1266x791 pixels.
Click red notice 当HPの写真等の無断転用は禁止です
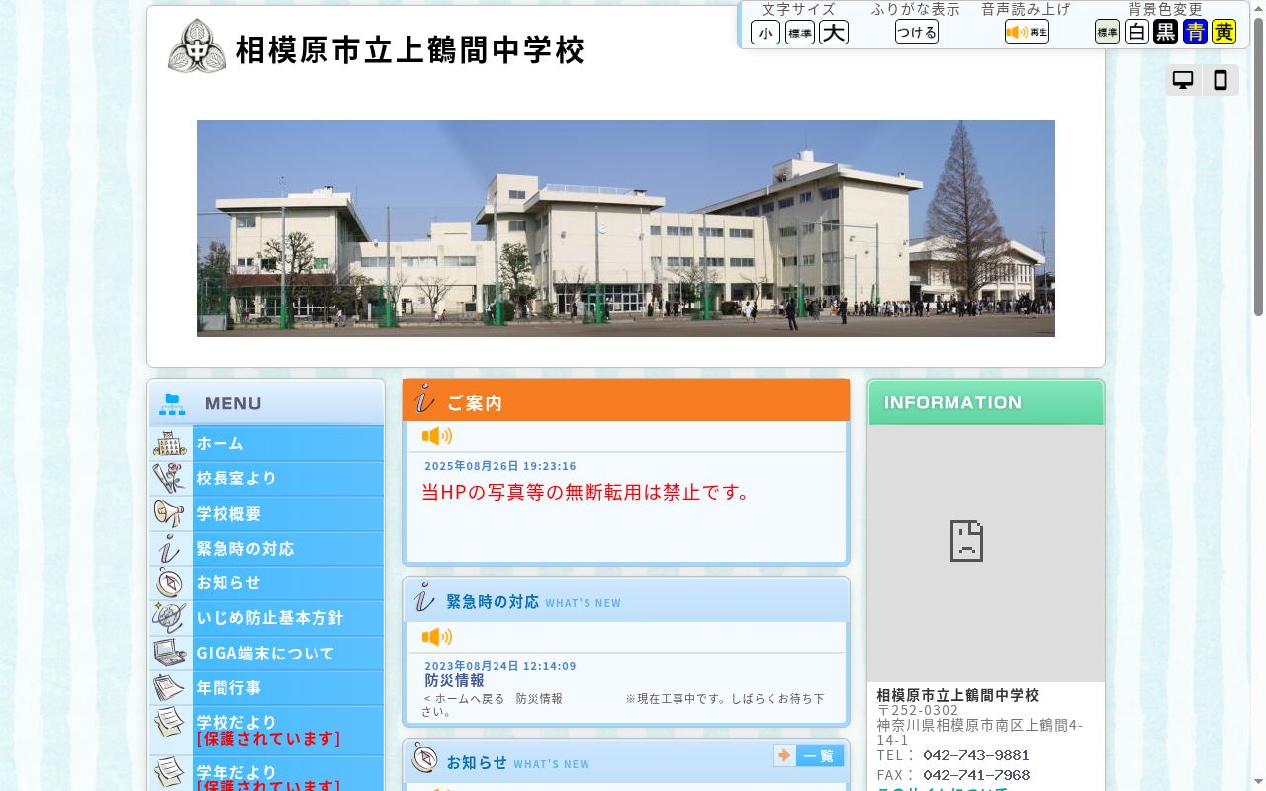coord(588,492)
